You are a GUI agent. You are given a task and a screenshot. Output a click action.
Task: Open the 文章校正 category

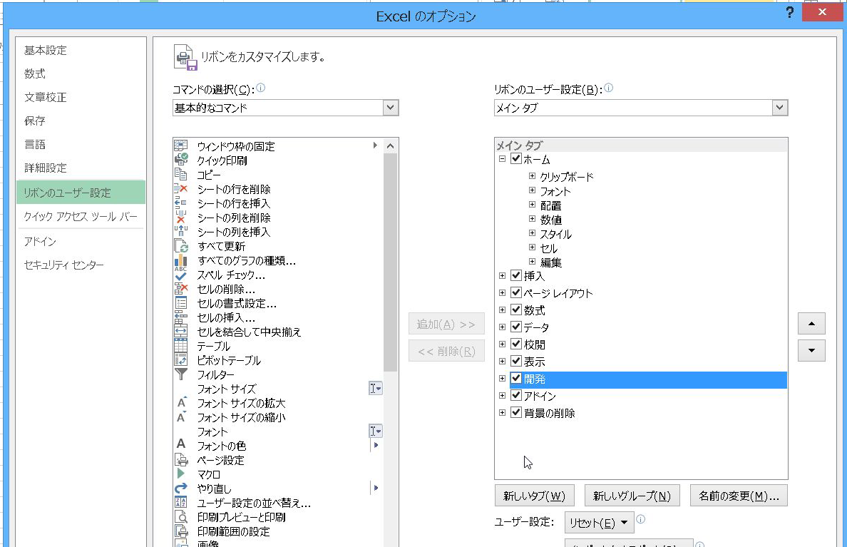tap(46, 97)
